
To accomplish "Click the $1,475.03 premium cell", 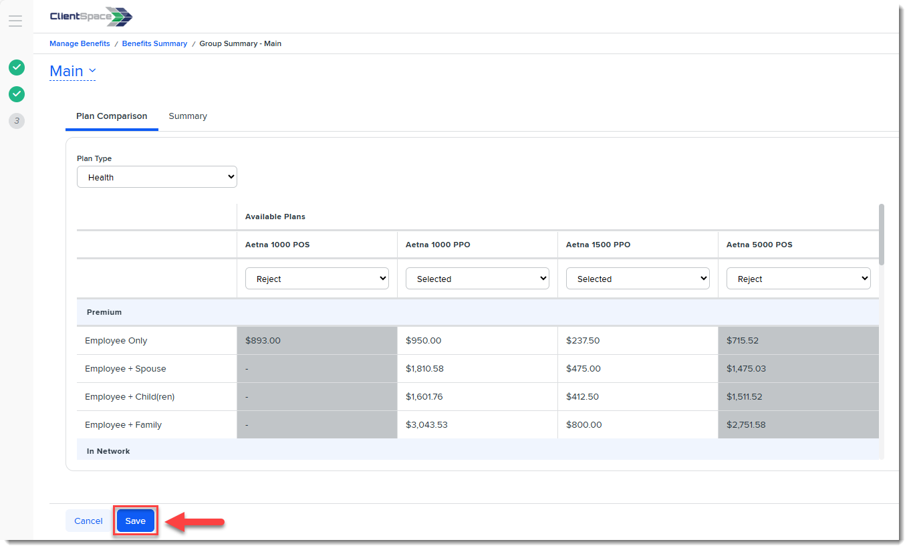I will pos(799,369).
